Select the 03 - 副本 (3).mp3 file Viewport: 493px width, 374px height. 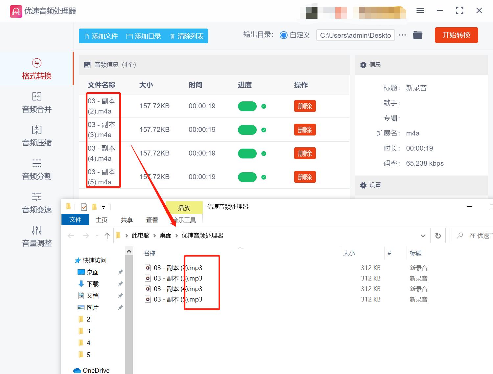coord(178,278)
